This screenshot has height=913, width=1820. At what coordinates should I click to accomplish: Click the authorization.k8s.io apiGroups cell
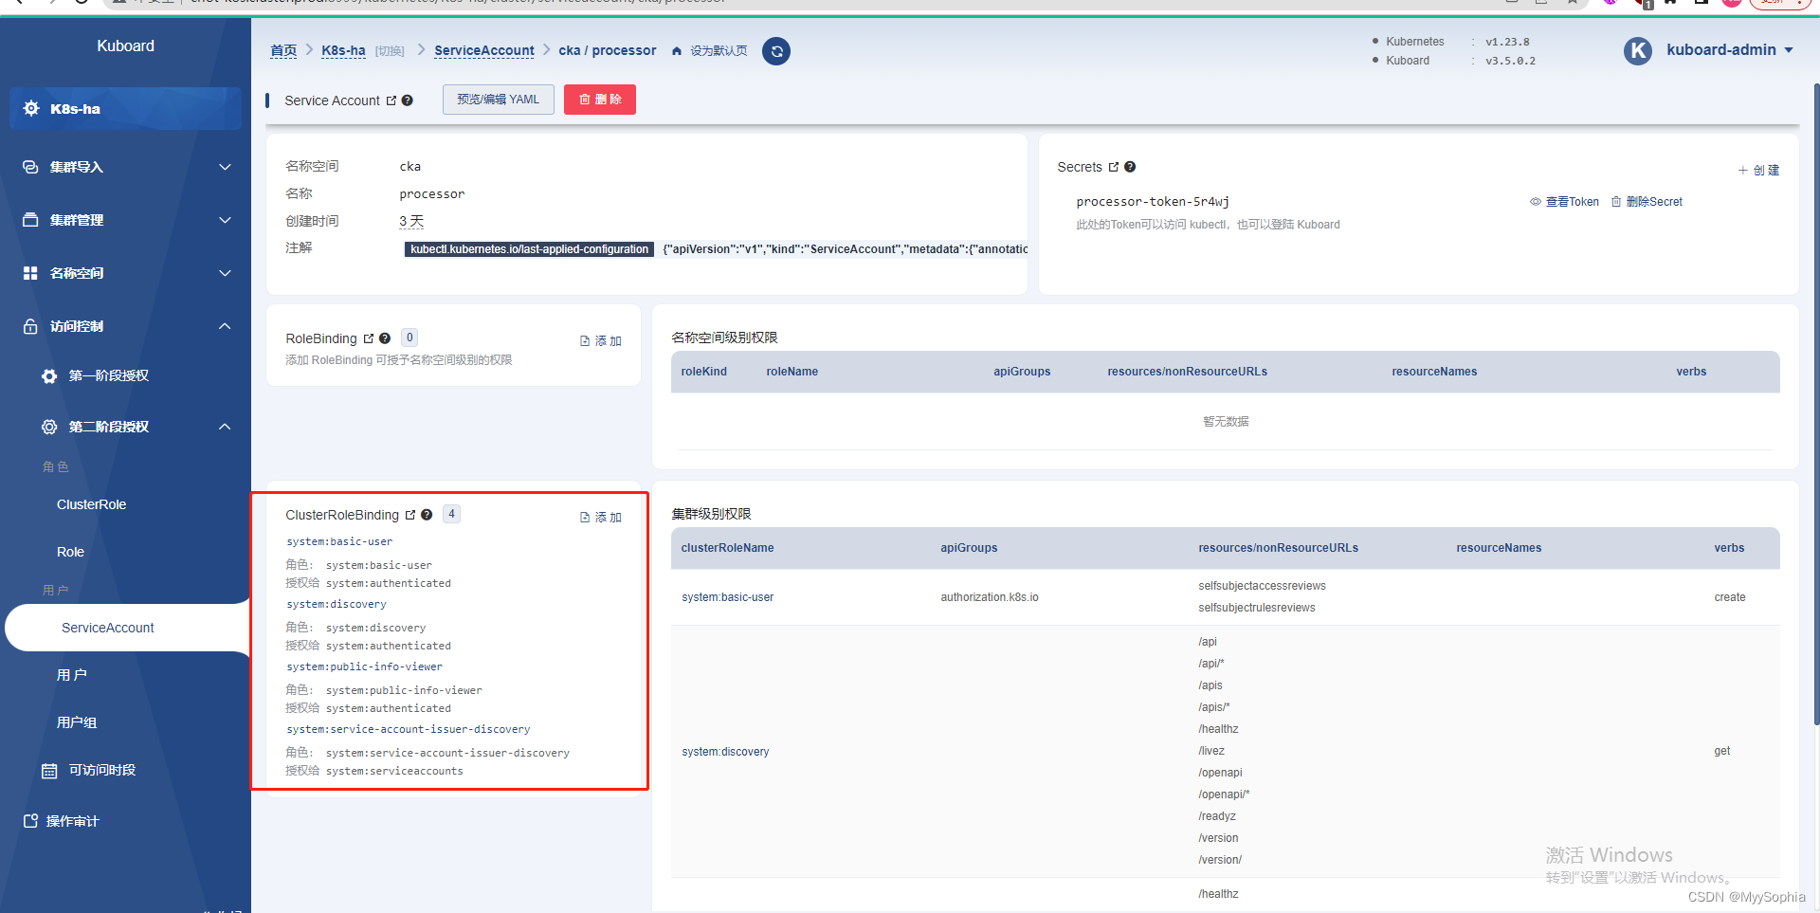[x=990, y=597]
